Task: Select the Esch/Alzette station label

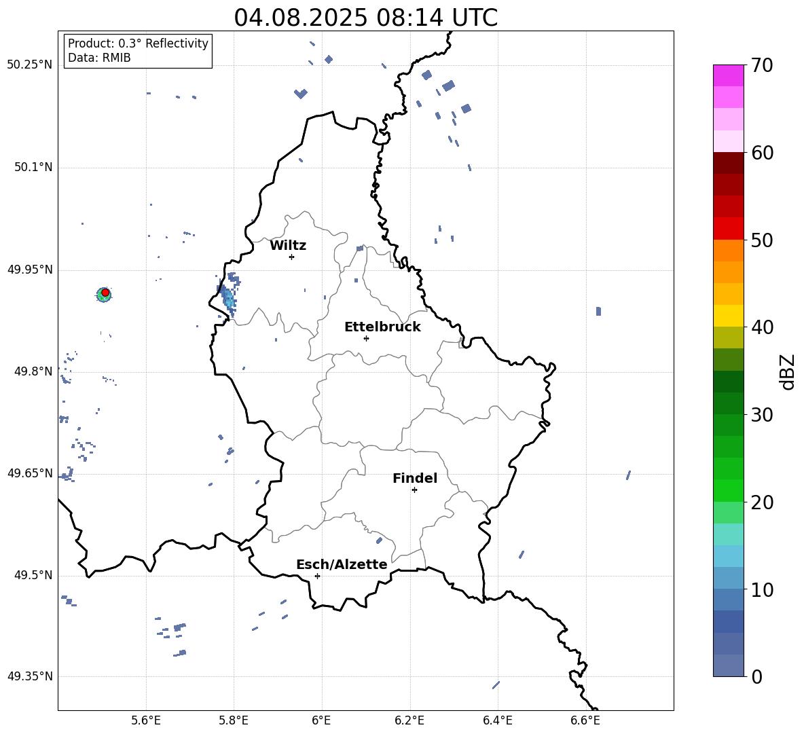Action: coord(342,565)
